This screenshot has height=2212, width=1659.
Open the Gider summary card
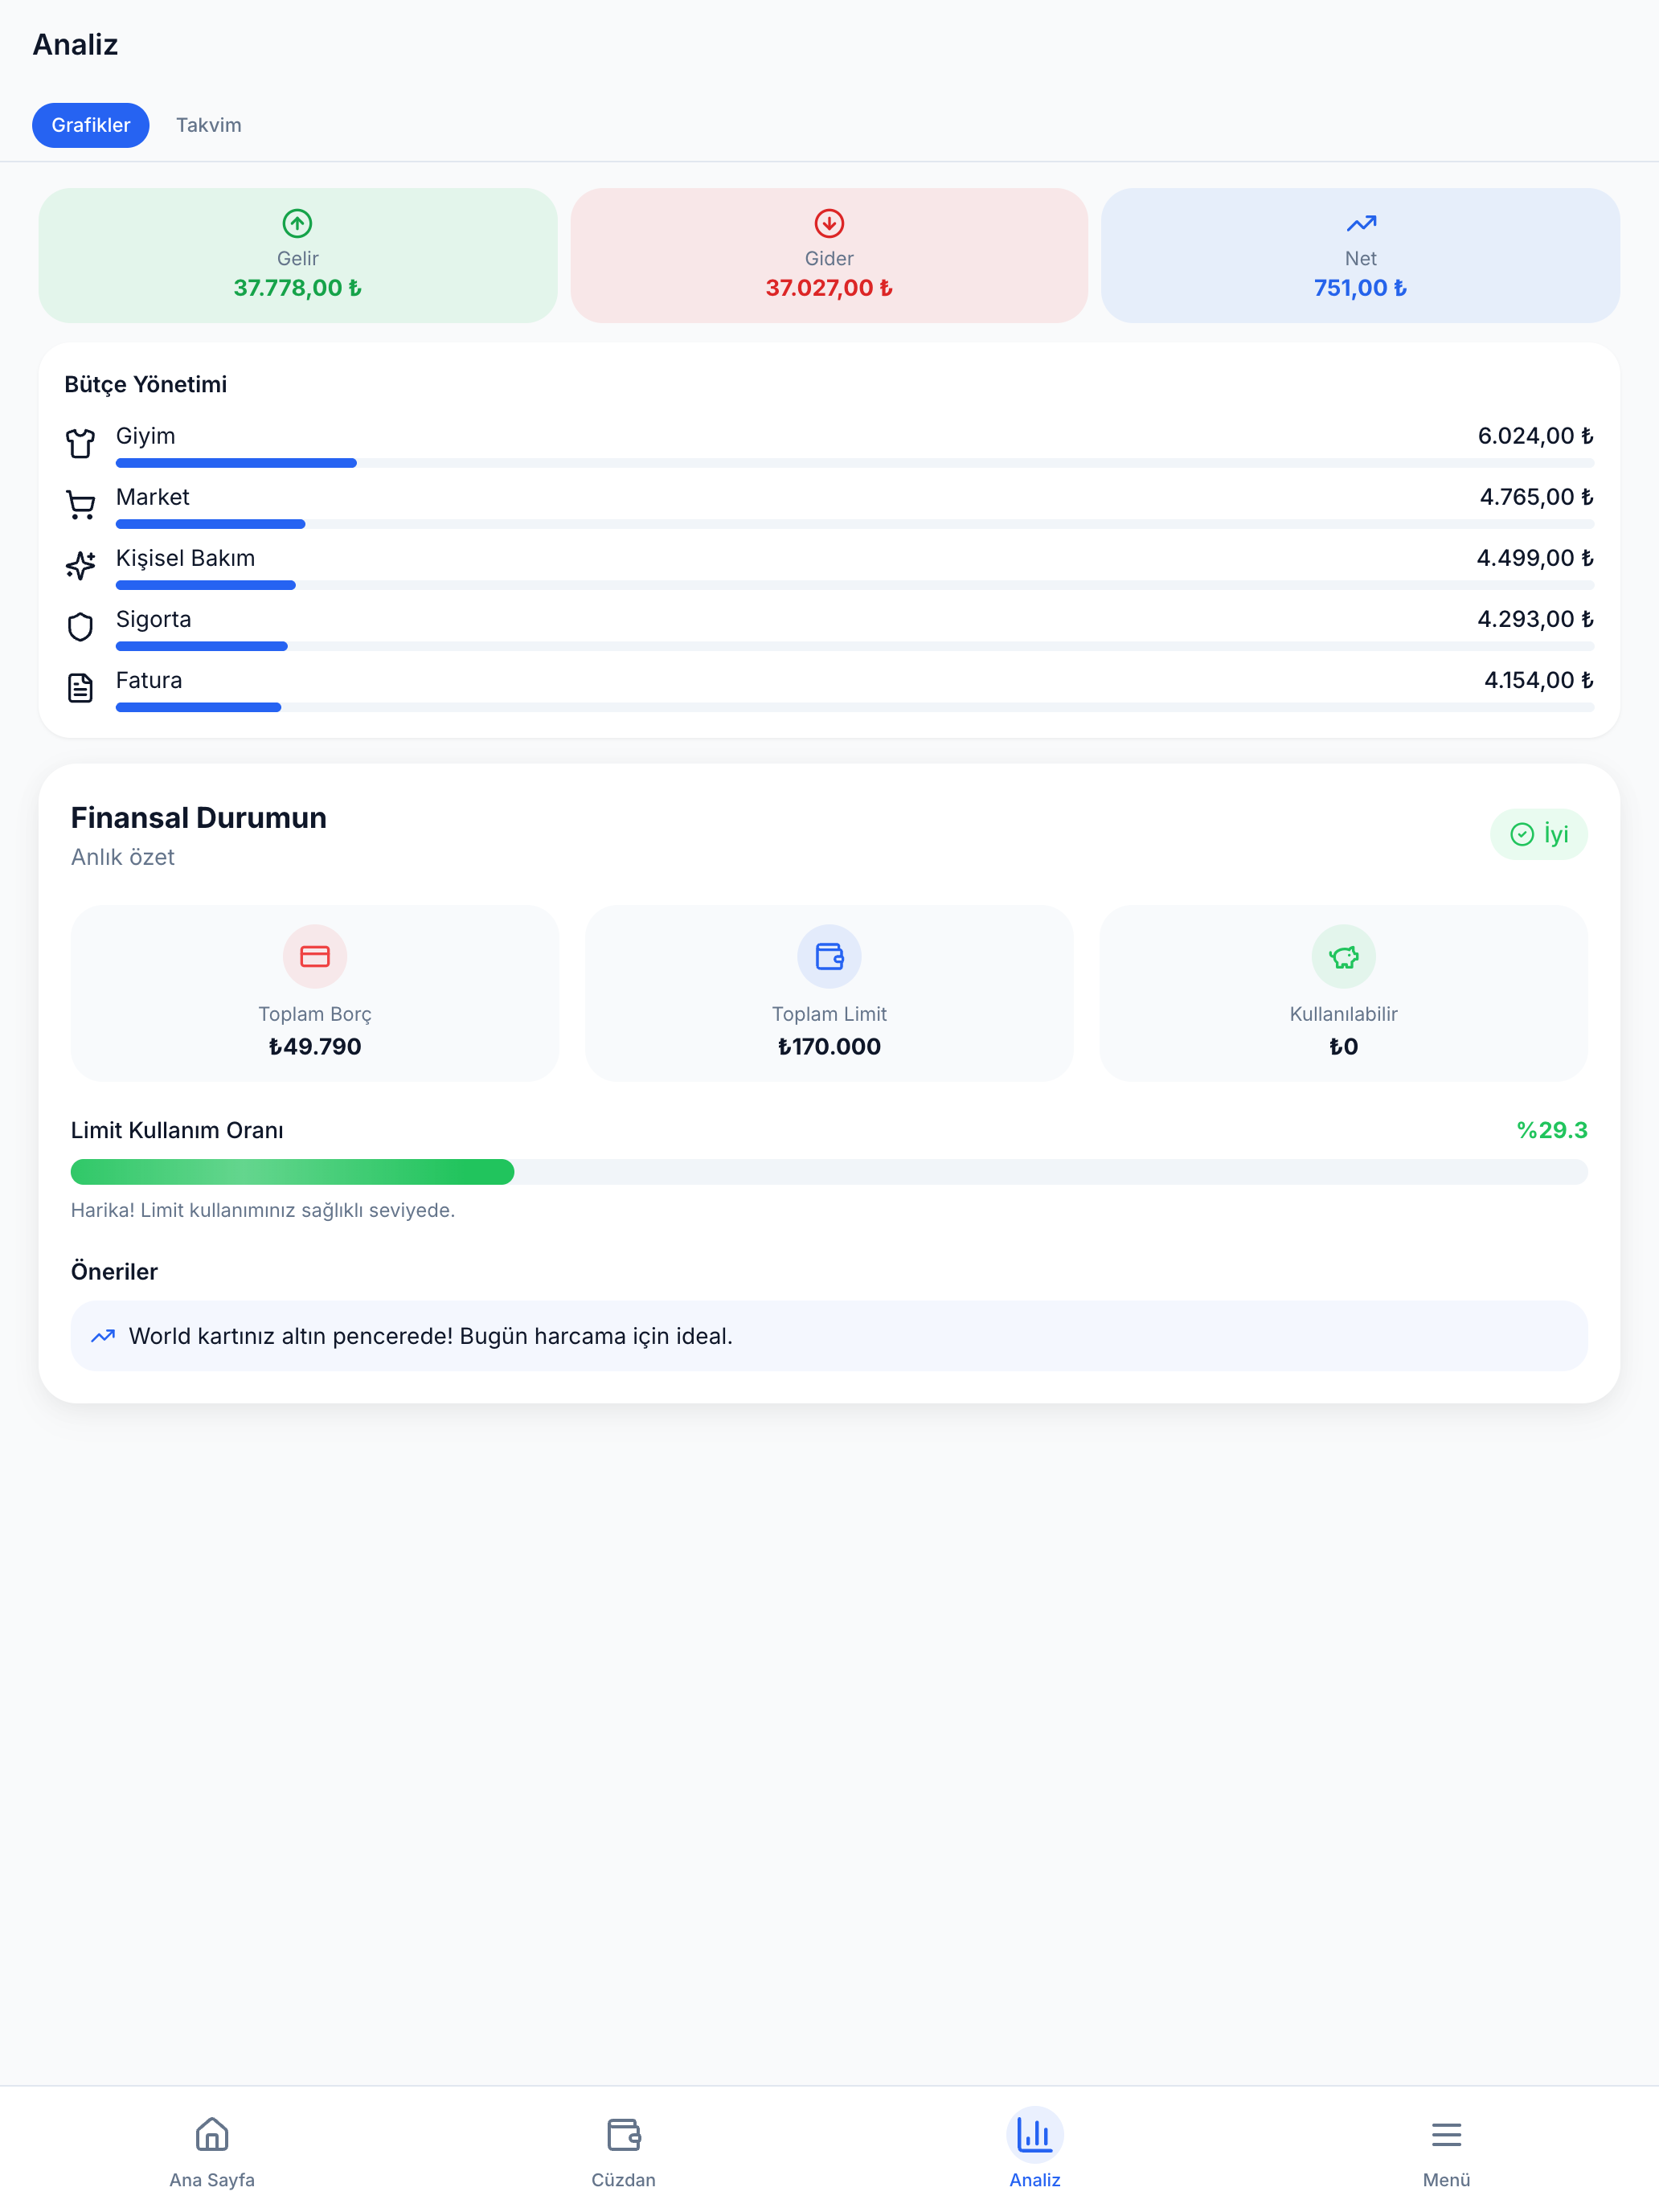pyautogui.click(x=829, y=255)
